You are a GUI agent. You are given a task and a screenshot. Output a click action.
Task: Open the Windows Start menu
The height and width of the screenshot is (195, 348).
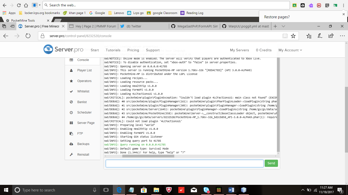tap(6, 190)
